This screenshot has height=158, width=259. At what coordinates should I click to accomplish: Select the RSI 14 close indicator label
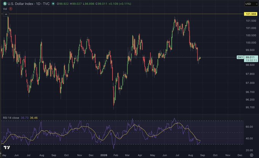(x=11, y=118)
